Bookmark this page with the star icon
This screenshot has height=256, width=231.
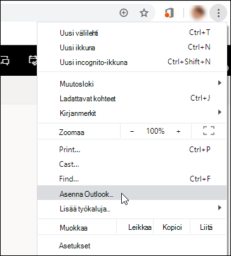pos(144,13)
